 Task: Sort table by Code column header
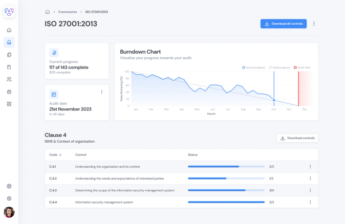tap(55, 155)
